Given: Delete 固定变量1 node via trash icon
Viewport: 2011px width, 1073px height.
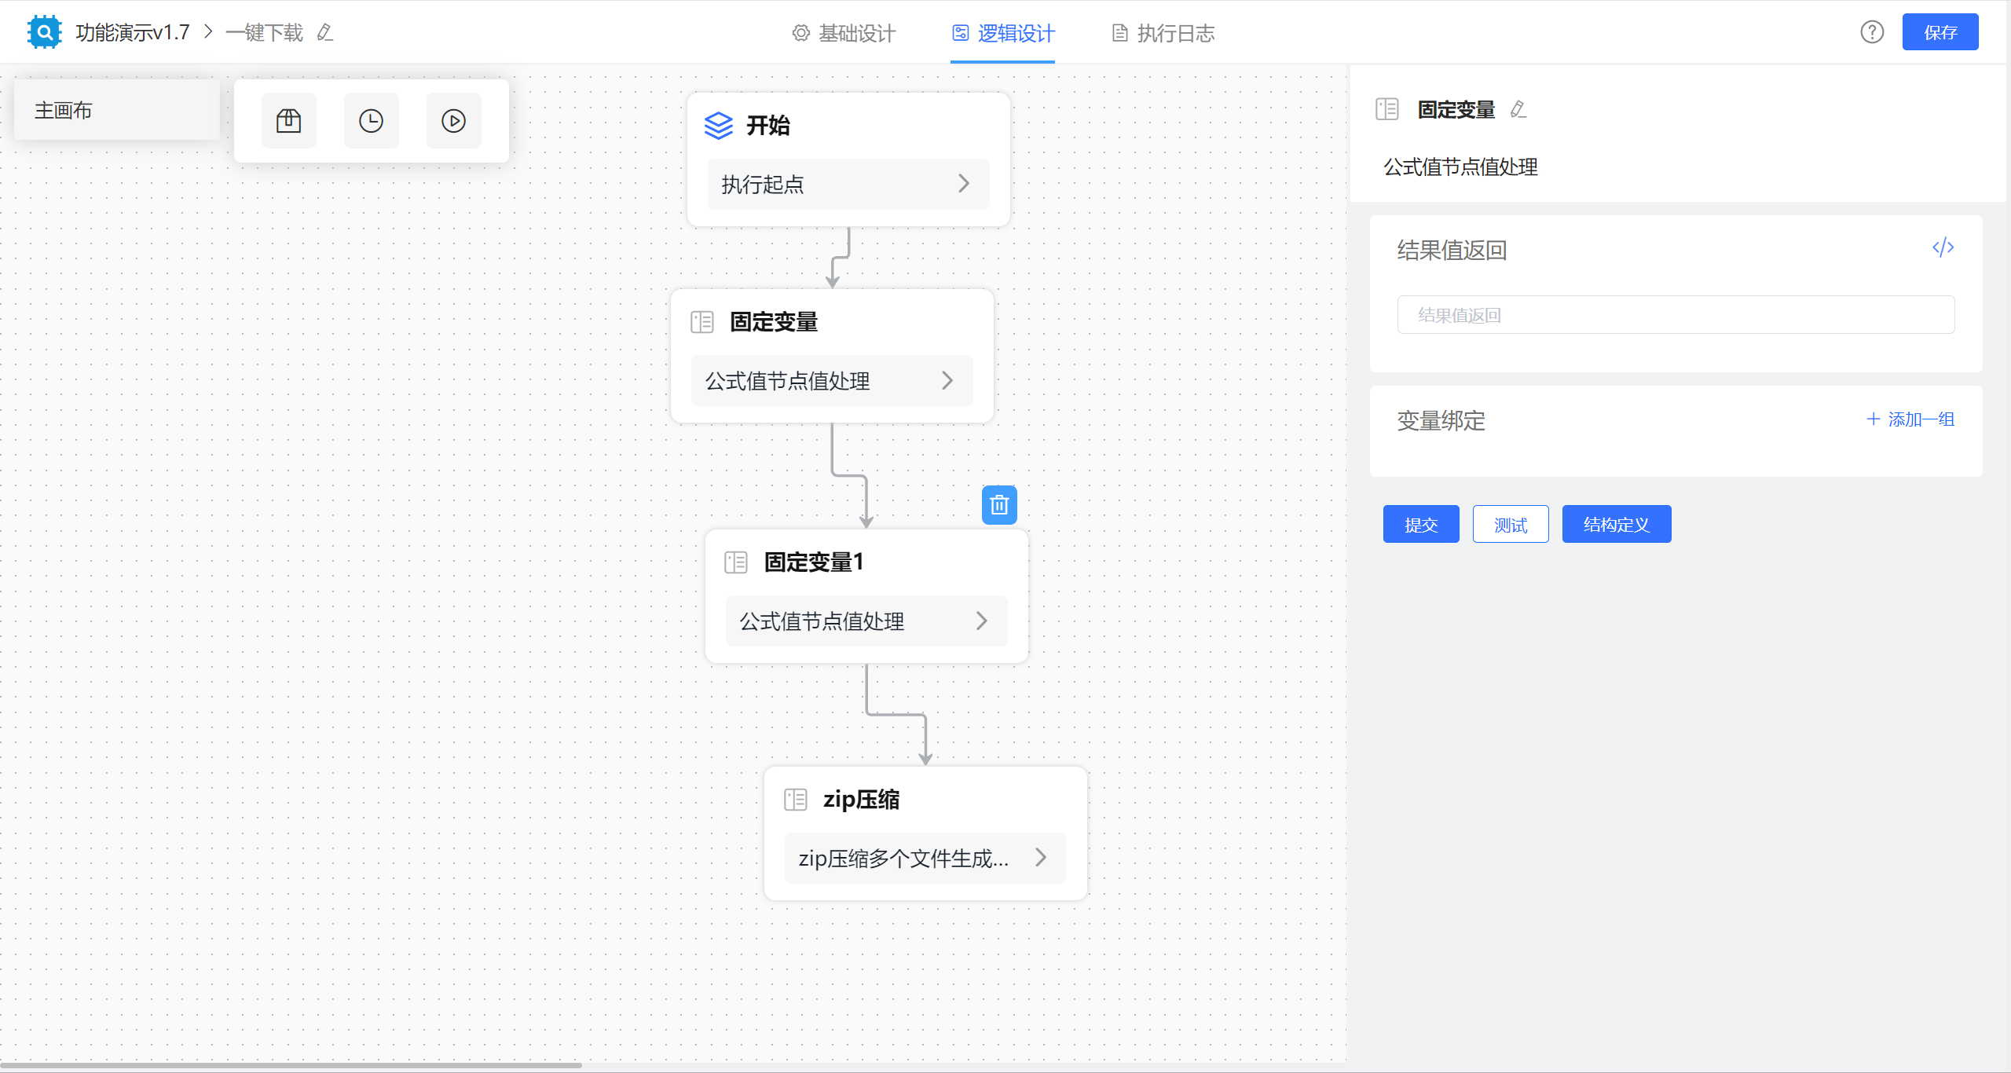Looking at the screenshot, I should [x=998, y=504].
